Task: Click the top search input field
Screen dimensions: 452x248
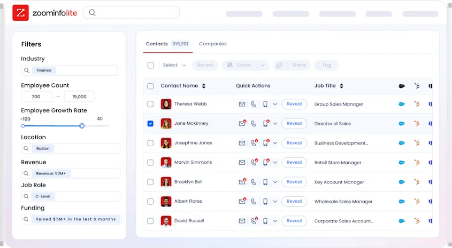Action: [132, 13]
